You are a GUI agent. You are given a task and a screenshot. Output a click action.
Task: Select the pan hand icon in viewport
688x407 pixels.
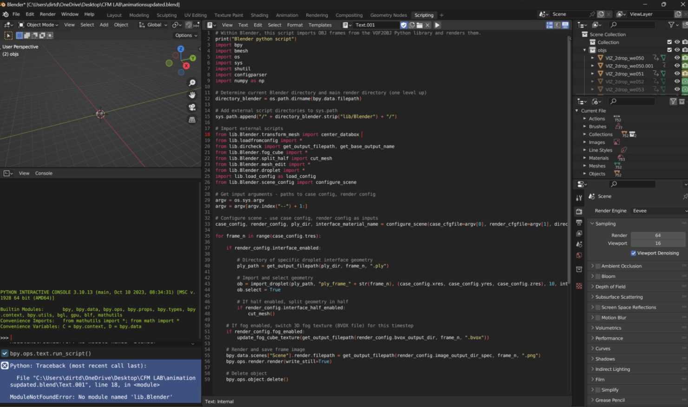click(x=192, y=95)
